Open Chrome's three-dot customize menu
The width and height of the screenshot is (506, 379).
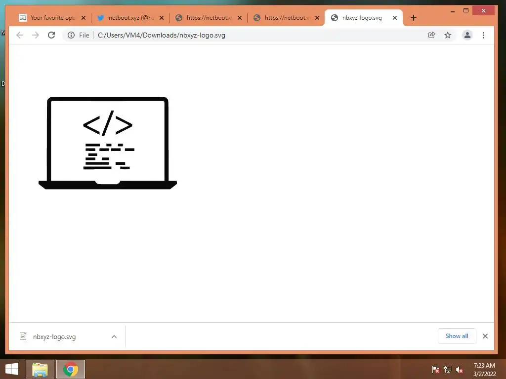click(x=483, y=35)
